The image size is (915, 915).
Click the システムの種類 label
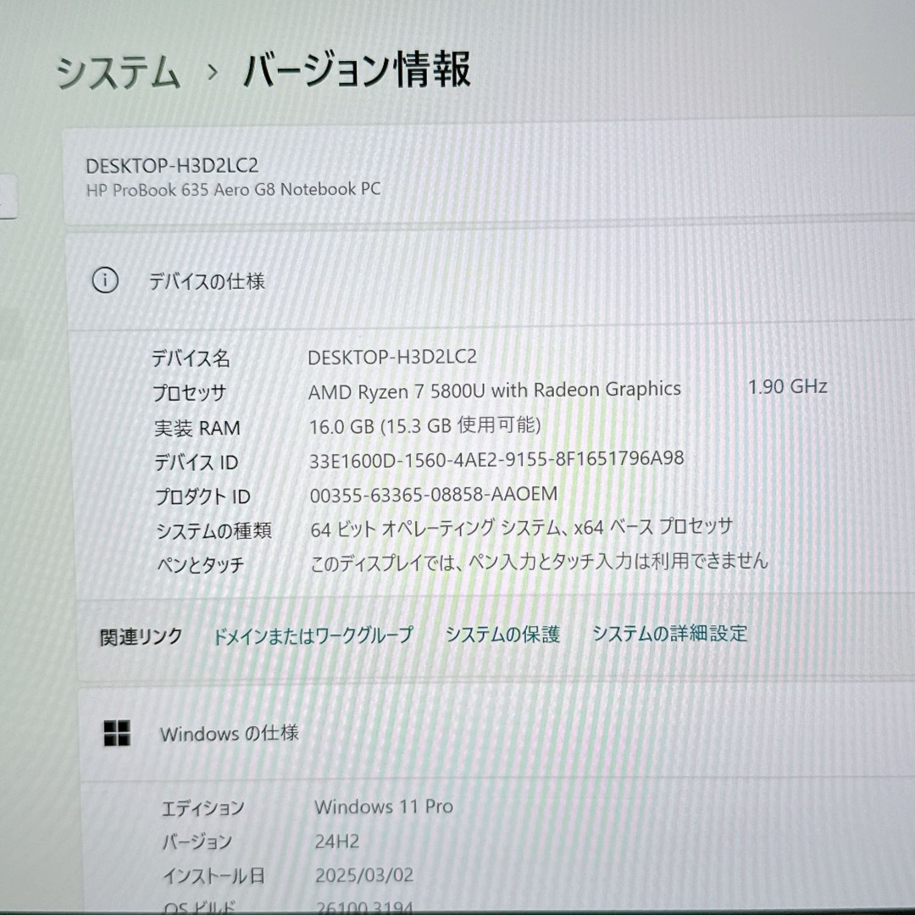point(213,530)
